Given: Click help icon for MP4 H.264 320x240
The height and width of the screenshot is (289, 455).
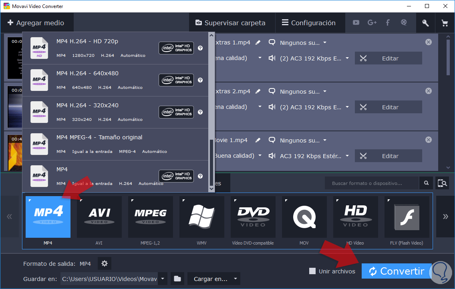Looking at the screenshot, I should [x=200, y=112].
